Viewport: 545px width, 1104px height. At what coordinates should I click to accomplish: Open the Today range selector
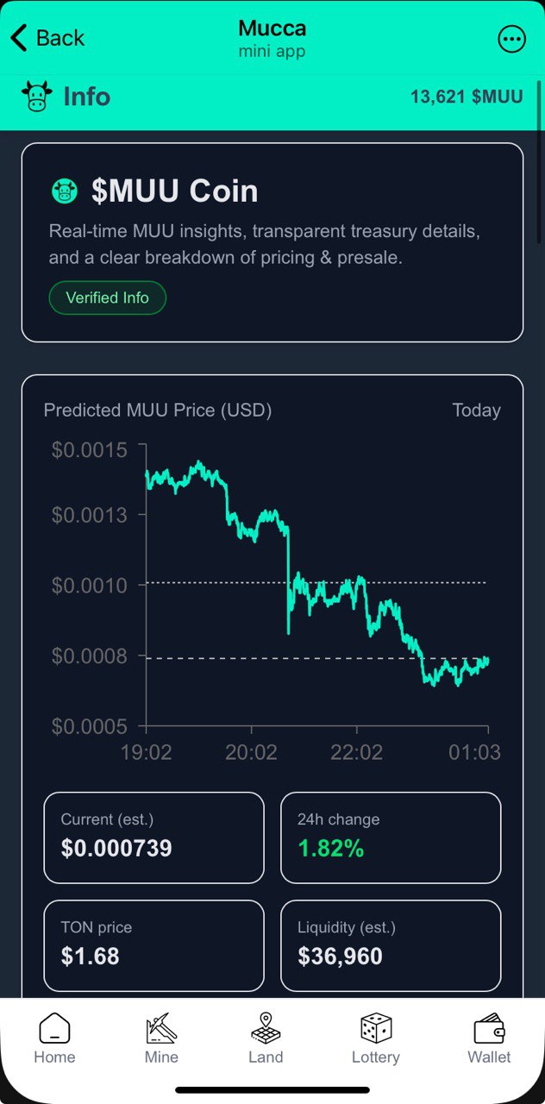tap(476, 411)
